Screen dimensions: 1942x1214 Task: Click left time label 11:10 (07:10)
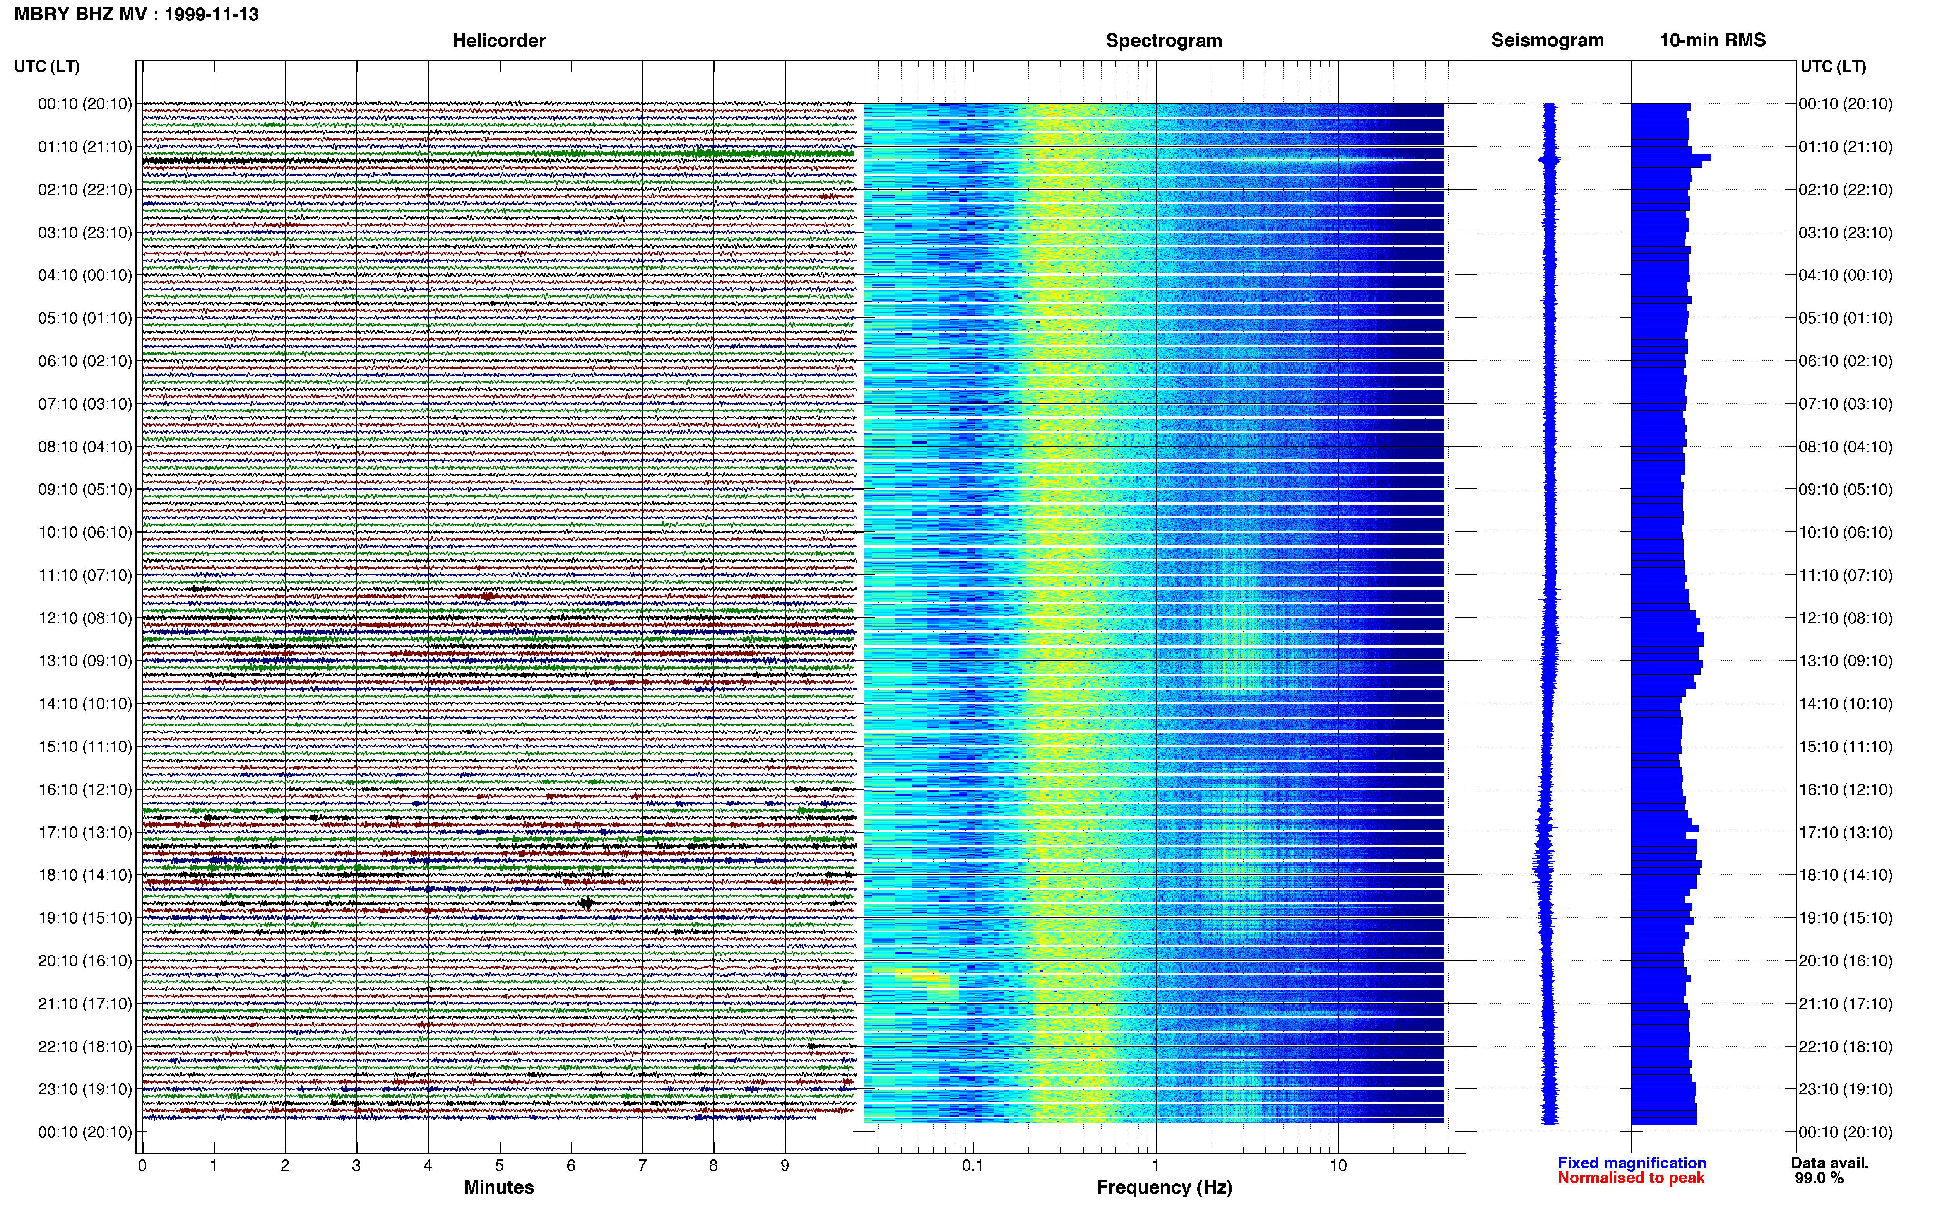point(84,575)
